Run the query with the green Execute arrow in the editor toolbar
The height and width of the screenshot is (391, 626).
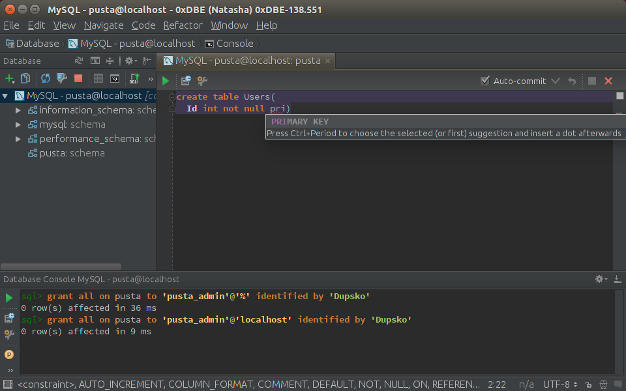(x=166, y=81)
